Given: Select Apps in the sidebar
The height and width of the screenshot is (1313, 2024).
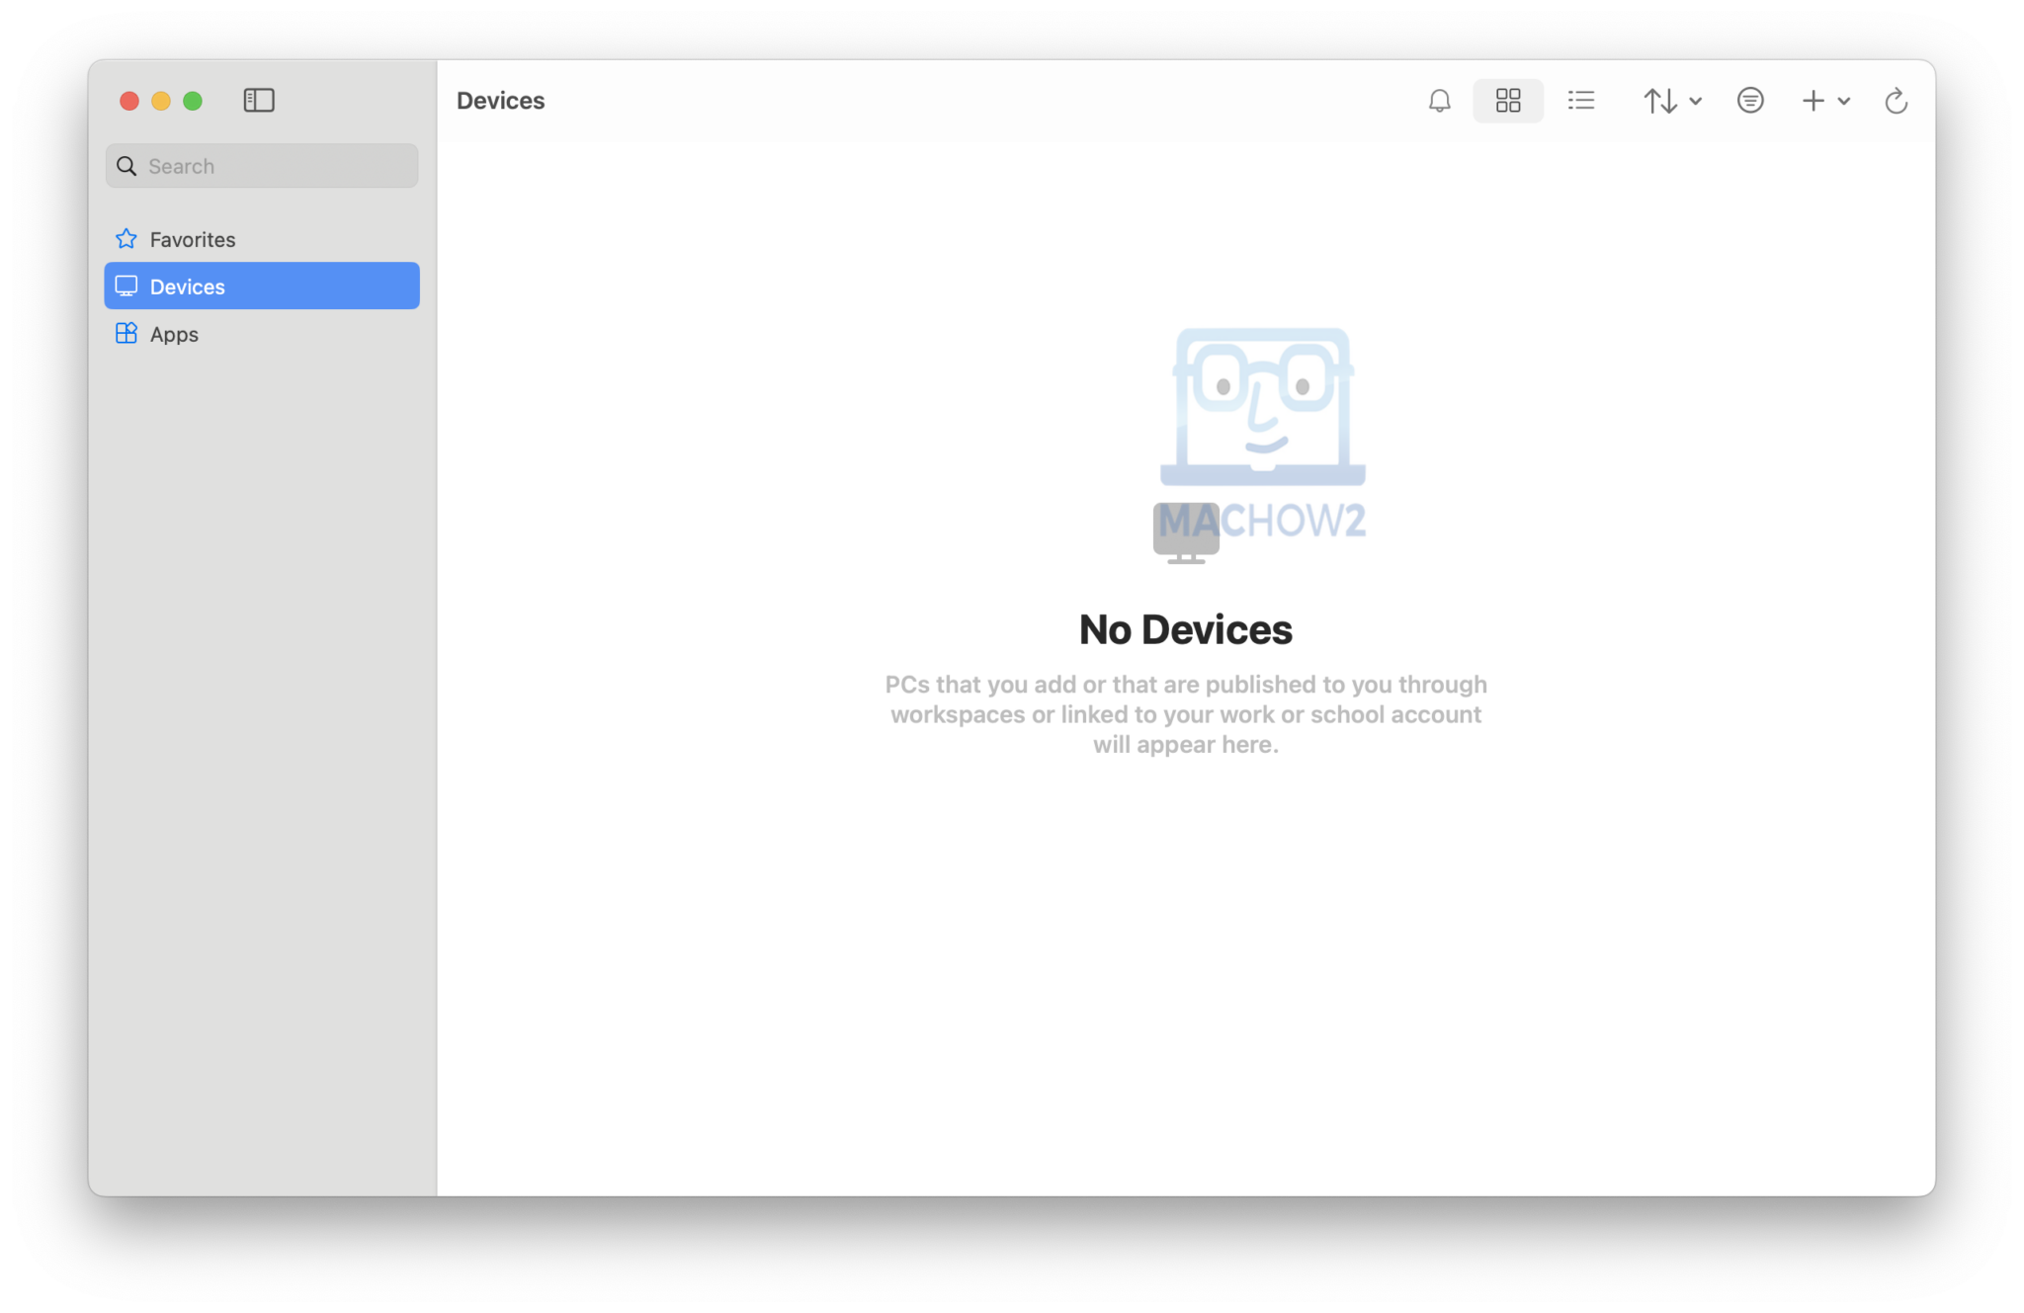Looking at the screenshot, I should [173, 333].
